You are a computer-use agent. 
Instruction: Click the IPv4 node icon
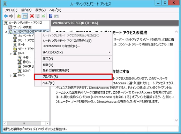click(15, 53)
